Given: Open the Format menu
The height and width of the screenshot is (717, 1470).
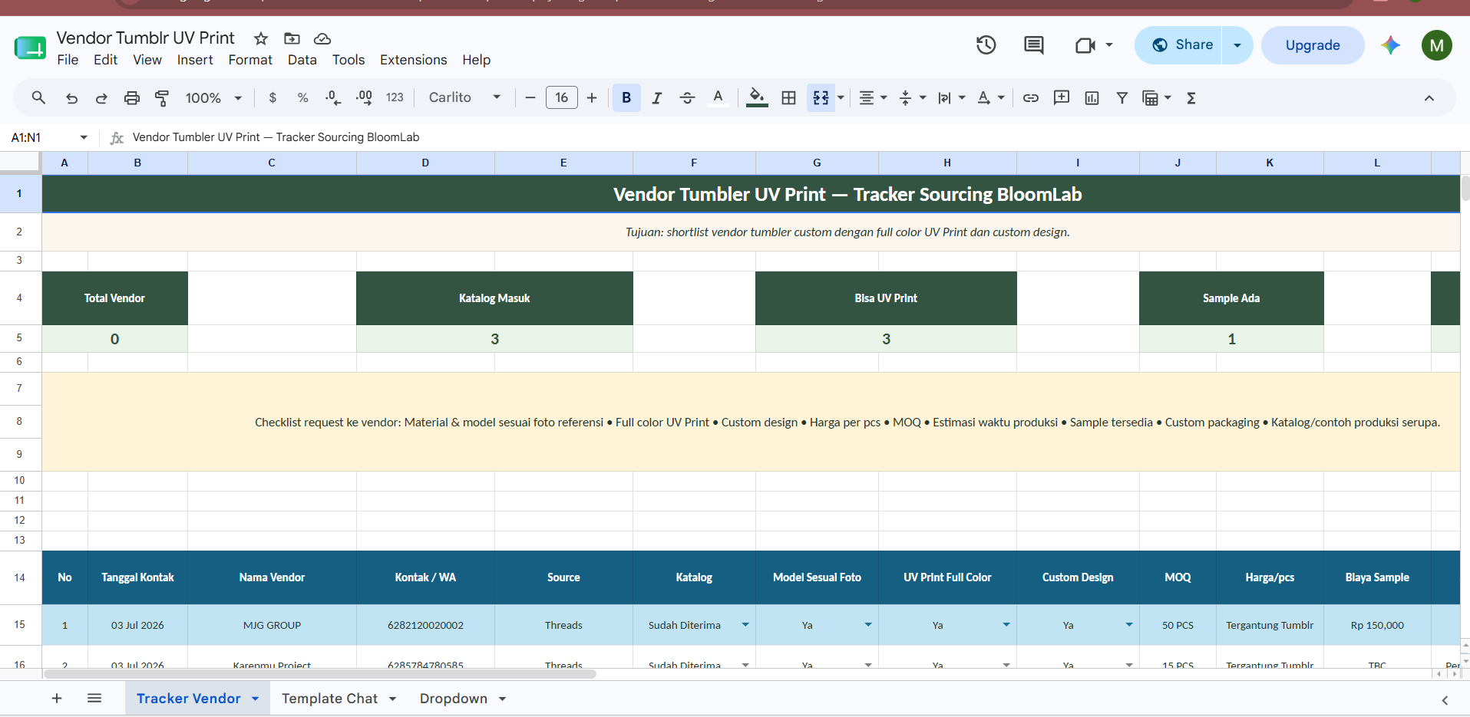Looking at the screenshot, I should [250, 60].
